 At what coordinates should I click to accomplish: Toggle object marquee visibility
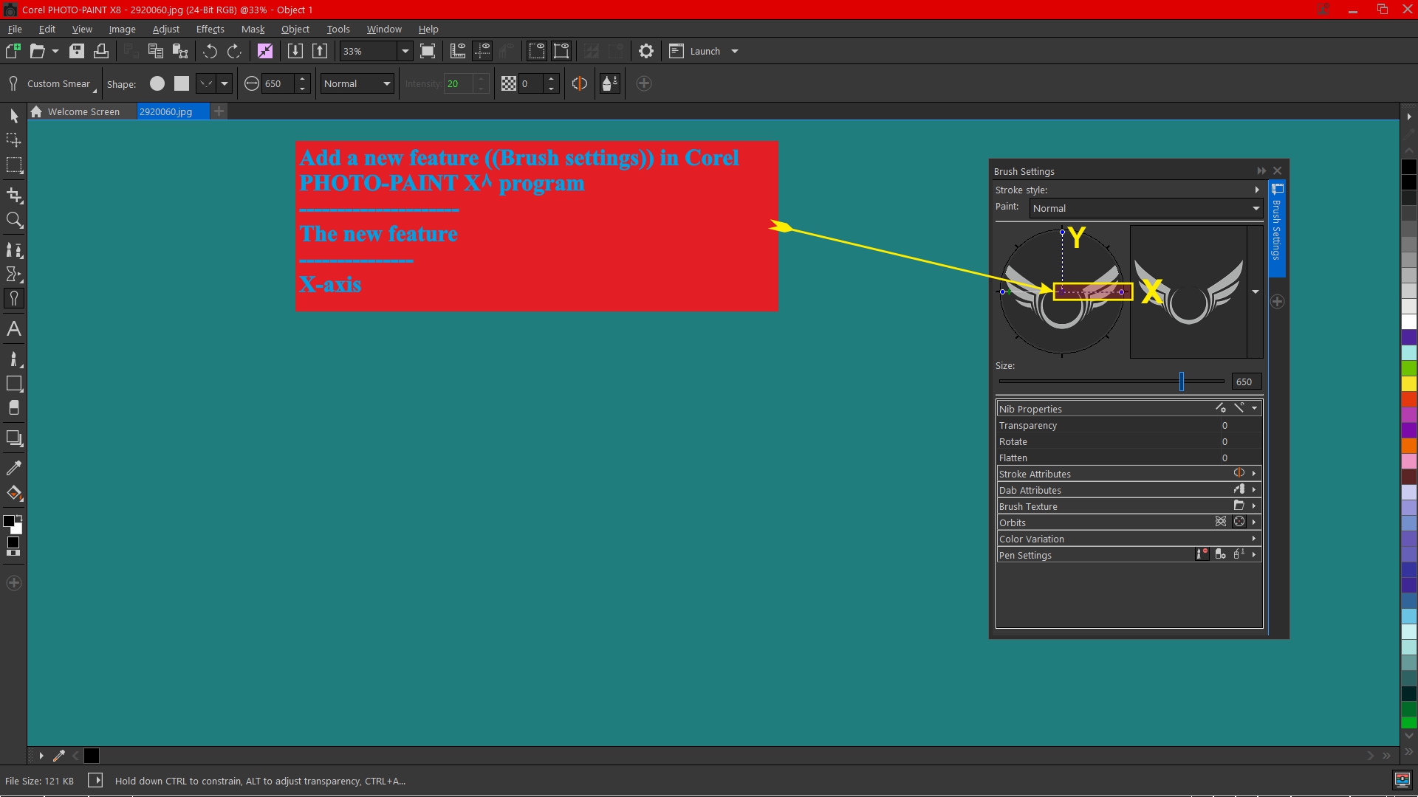pyautogui.click(x=562, y=51)
